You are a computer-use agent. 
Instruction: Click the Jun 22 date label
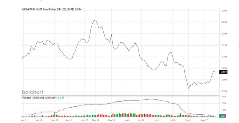(141, 120)
